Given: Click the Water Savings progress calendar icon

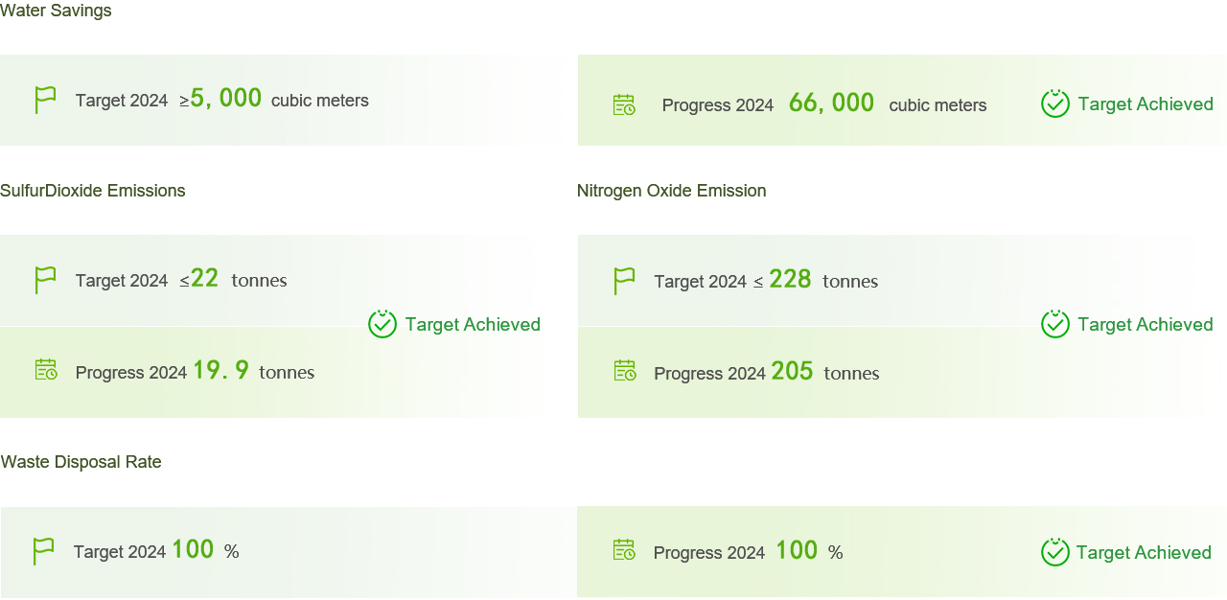Looking at the screenshot, I should (x=624, y=104).
